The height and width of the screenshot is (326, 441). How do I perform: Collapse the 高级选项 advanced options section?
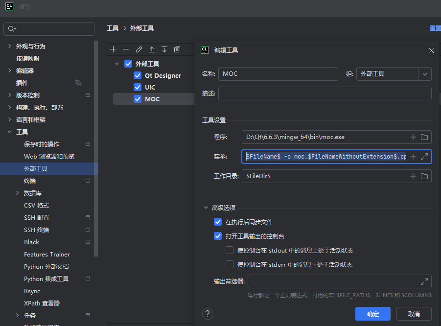point(206,208)
